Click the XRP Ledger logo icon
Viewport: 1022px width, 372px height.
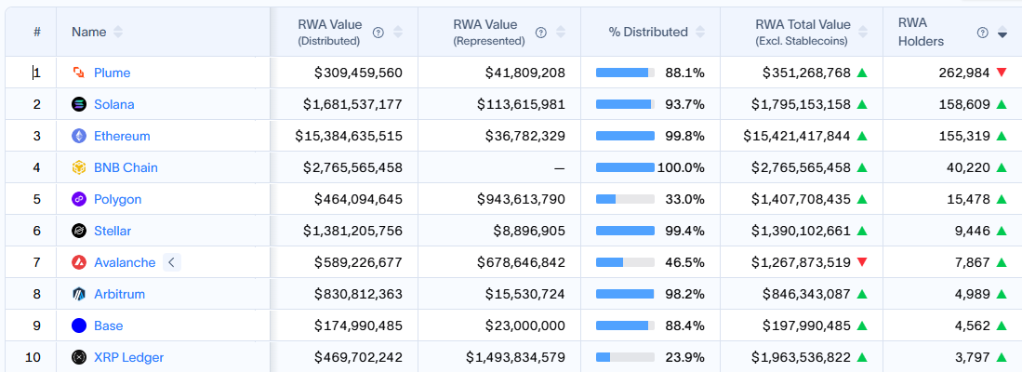click(x=79, y=357)
